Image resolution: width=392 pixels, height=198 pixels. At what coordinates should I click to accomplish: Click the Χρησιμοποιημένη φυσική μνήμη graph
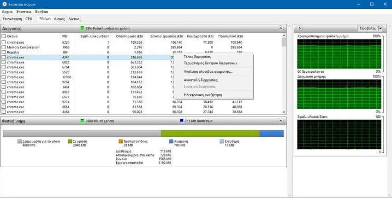click(x=339, y=54)
